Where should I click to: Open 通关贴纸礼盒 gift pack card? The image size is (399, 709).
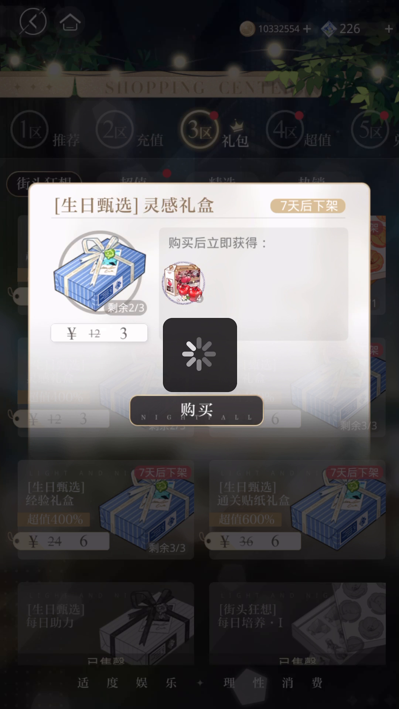297,510
